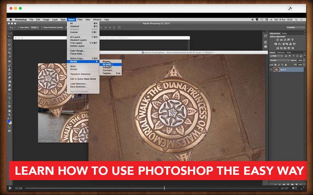
Task: Select the Hand tool
Action: click(9, 111)
